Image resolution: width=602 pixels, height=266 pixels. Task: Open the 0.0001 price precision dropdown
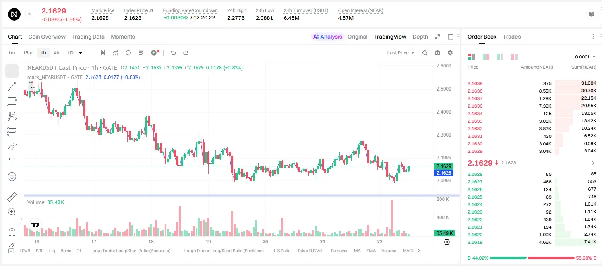585,57
